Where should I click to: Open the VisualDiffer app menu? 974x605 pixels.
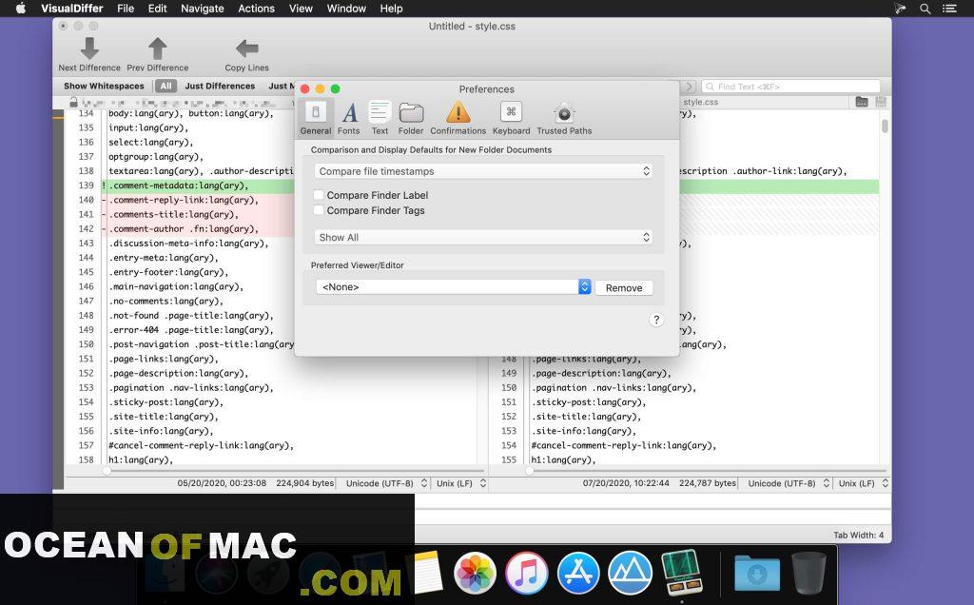[x=72, y=9]
